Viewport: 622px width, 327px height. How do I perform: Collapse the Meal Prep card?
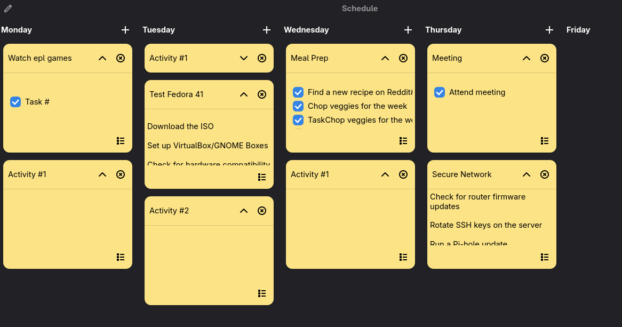click(385, 58)
